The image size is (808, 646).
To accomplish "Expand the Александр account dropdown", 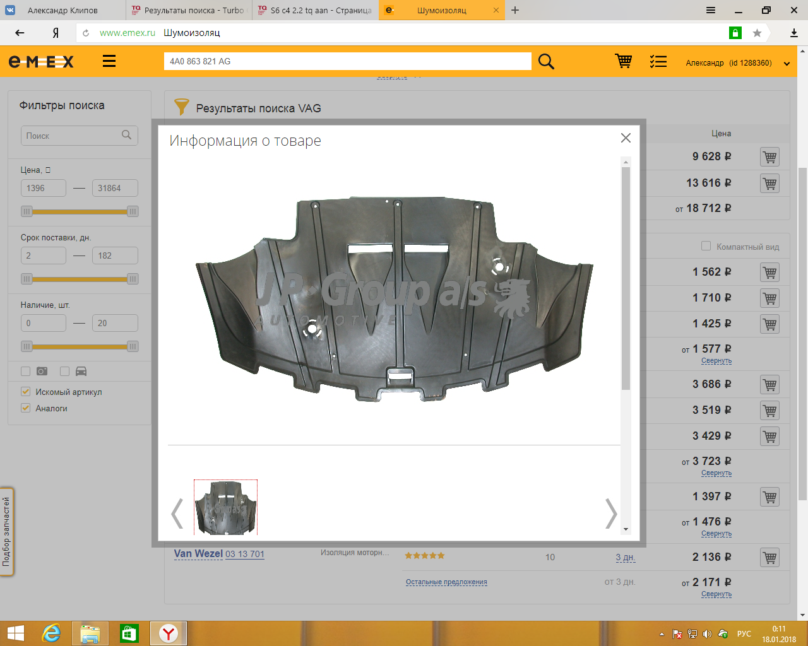I will tap(787, 63).
